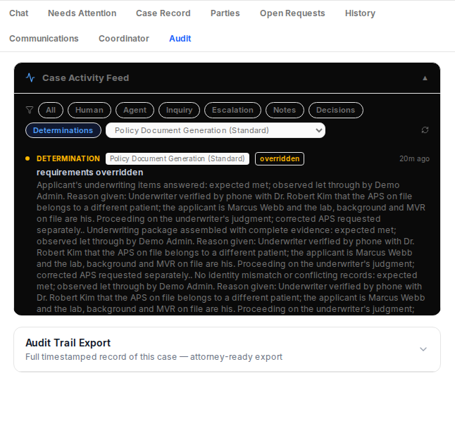Click the '20m ago' timestamp
The height and width of the screenshot is (426, 455).
(414, 158)
